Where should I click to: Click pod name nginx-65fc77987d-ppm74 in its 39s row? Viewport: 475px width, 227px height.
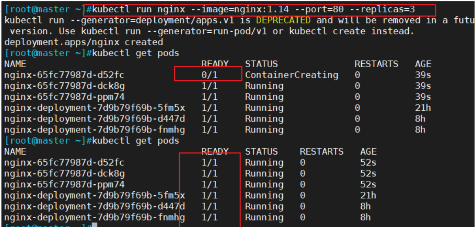[64, 97]
